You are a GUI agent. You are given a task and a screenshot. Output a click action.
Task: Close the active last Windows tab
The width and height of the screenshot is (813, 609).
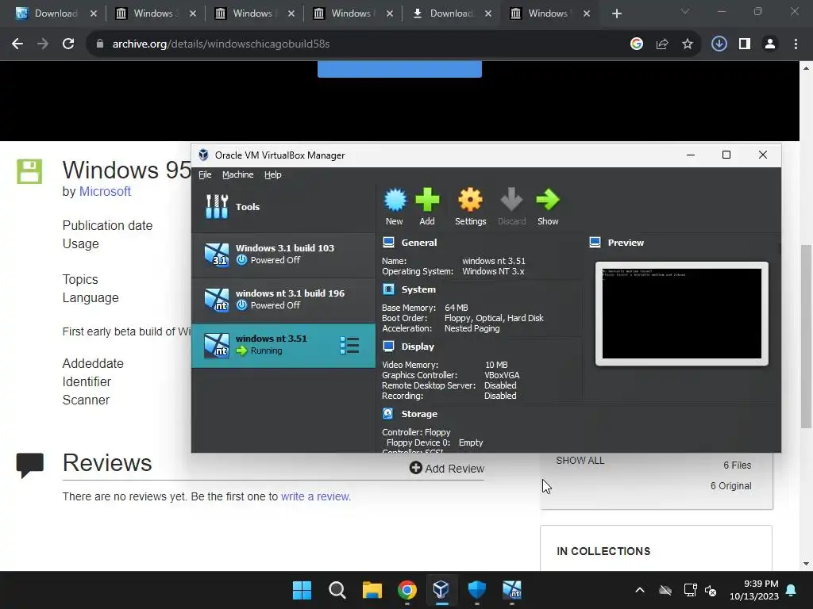[x=587, y=13]
